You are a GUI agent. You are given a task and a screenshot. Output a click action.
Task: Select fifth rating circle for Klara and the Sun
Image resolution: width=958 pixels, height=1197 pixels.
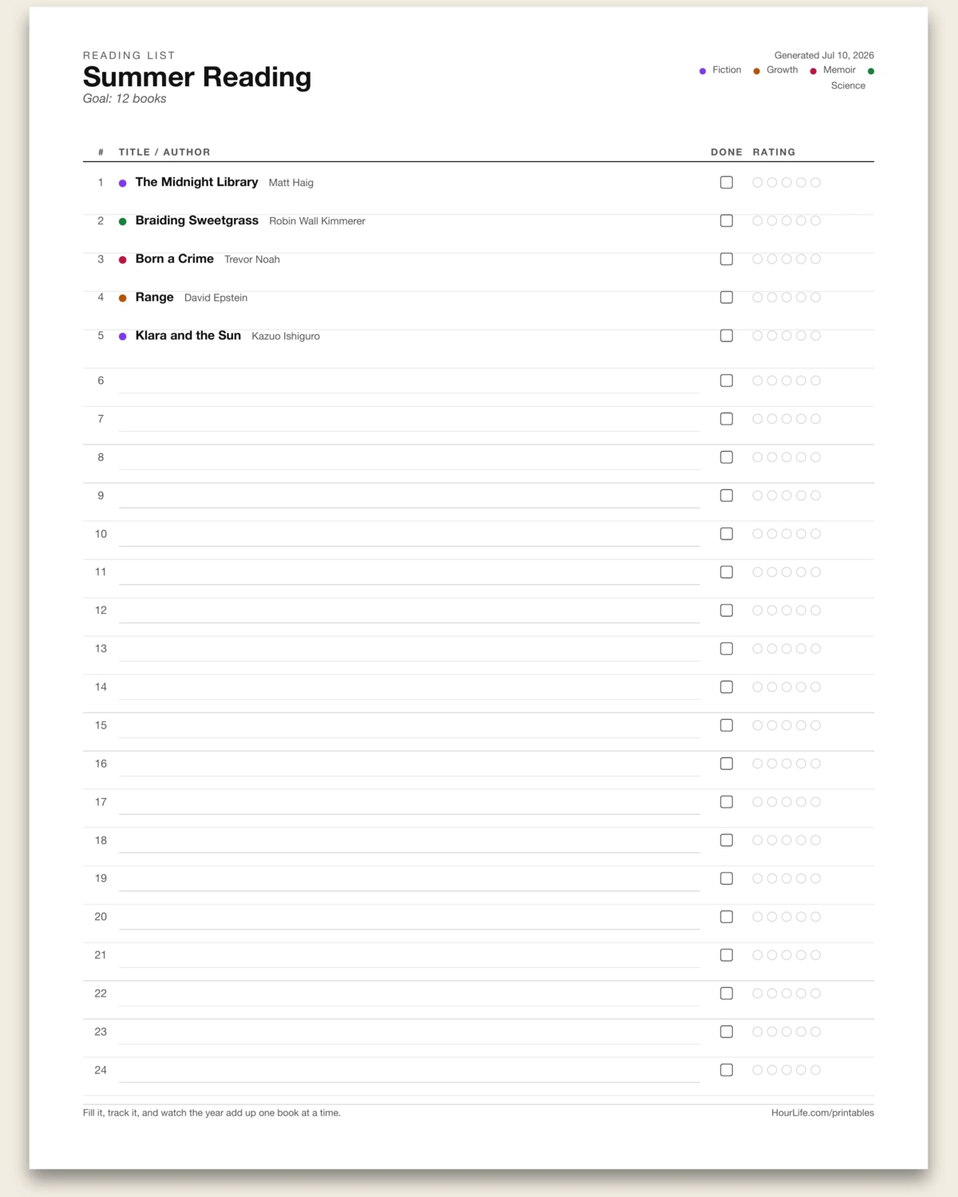point(815,336)
